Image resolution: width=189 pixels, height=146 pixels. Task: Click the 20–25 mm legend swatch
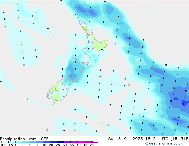click(x=53, y=142)
